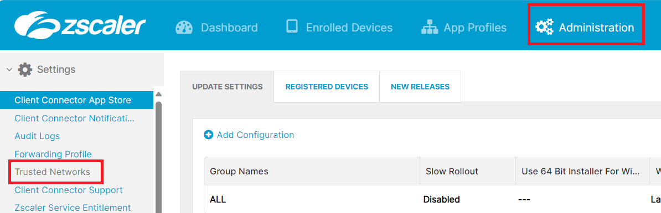Screen dimensions: 661x213
Task: Click the Add Configuration link
Action: [255, 135]
